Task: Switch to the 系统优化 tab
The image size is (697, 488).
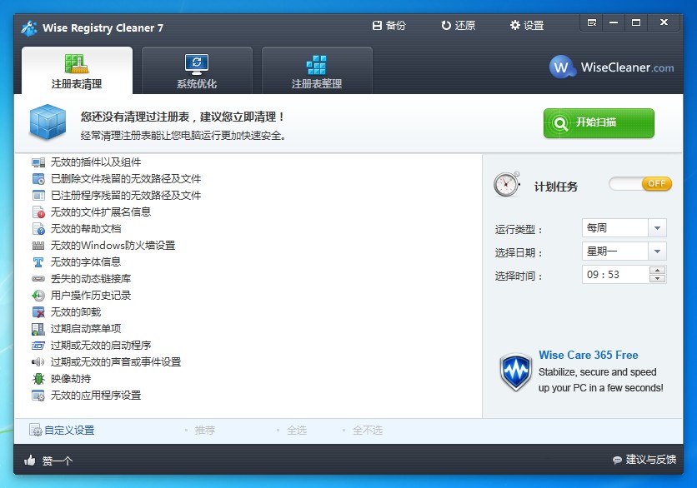Action: [x=197, y=71]
